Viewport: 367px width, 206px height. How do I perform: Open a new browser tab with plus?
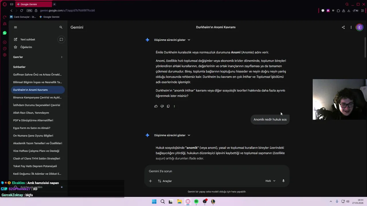click(x=54, y=4)
